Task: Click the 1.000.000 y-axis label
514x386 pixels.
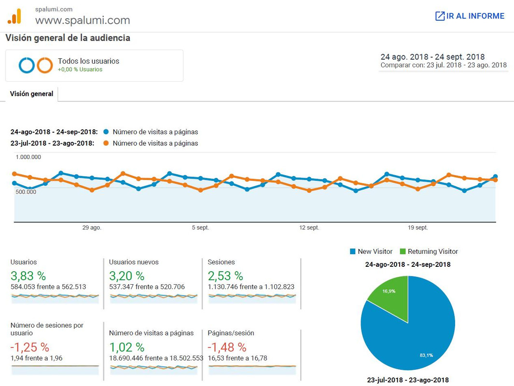Action: [x=28, y=157]
